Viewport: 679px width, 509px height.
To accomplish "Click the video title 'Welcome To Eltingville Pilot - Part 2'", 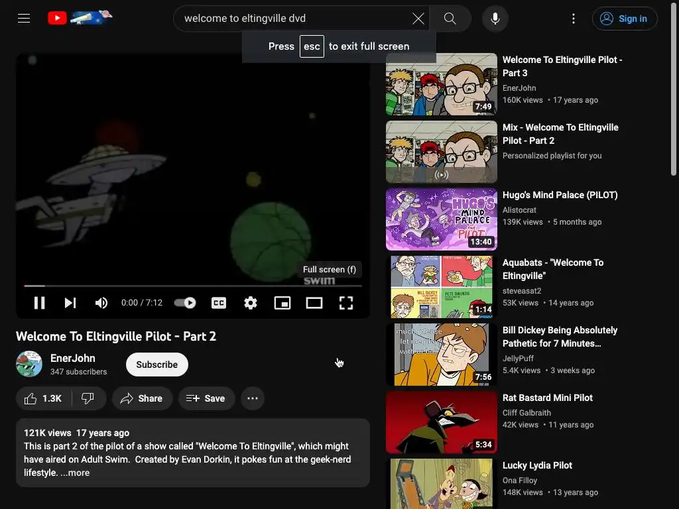I will (116, 336).
